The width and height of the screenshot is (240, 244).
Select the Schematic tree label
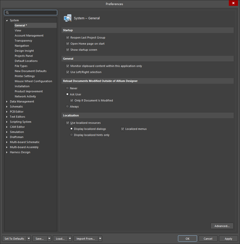point(16,107)
